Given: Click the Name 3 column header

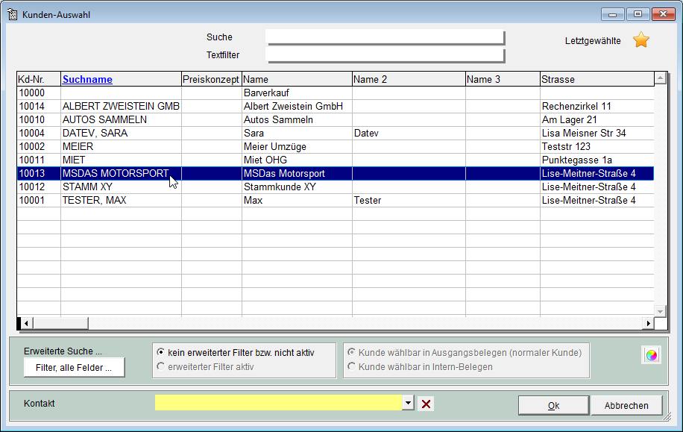Looking at the screenshot, I should tap(503, 79).
